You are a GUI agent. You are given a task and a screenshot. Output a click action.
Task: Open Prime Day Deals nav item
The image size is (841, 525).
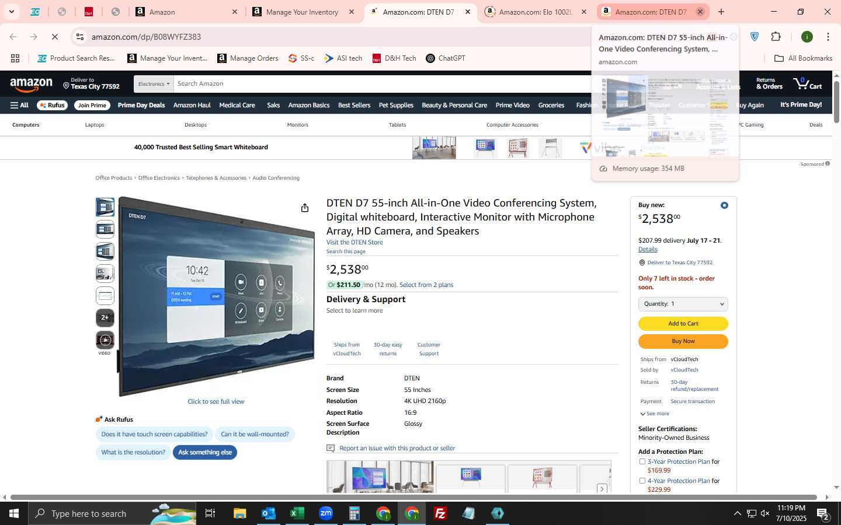pos(141,105)
